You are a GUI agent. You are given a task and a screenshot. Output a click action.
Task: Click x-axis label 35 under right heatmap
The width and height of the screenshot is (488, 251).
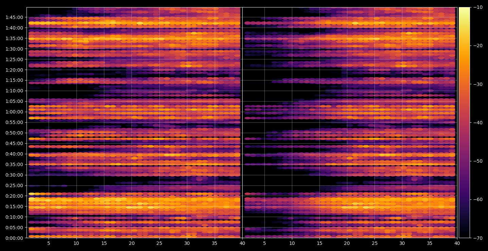point(430,243)
